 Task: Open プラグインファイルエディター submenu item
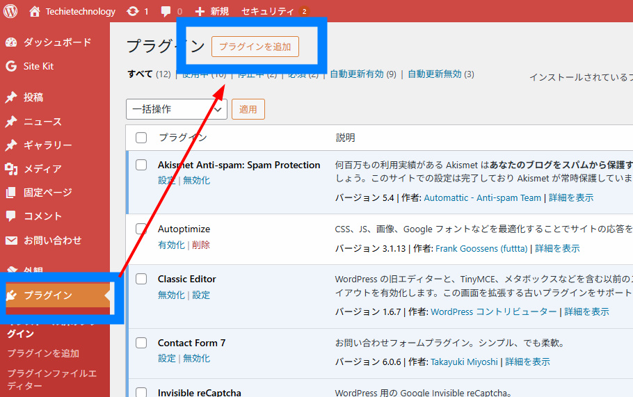pyautogui.click(x=51, y=379)
